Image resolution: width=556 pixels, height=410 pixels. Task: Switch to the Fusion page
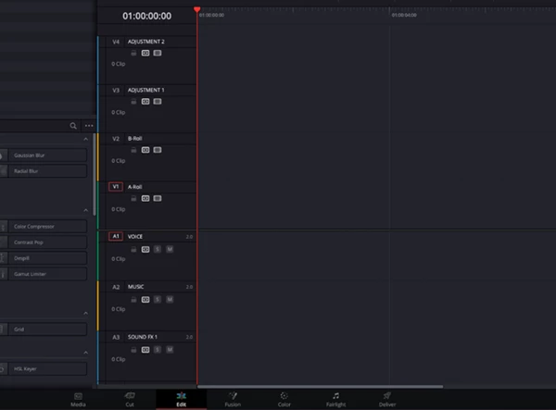pyautogui.click(x=233, y=400)
